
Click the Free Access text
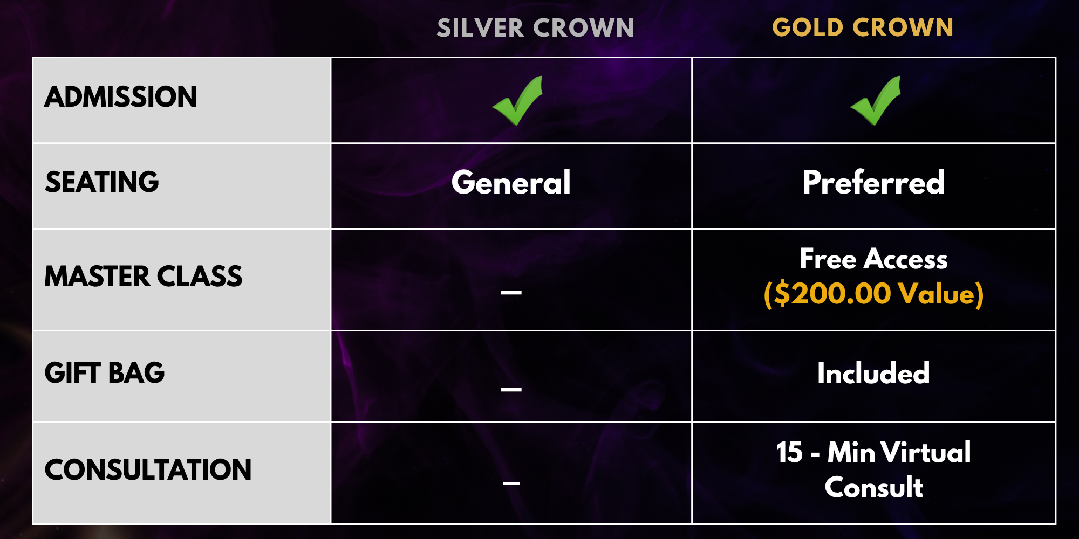pos(873,259)
